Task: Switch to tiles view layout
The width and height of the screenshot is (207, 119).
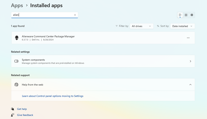Action: pyautogui.click(x=192, y=15)
